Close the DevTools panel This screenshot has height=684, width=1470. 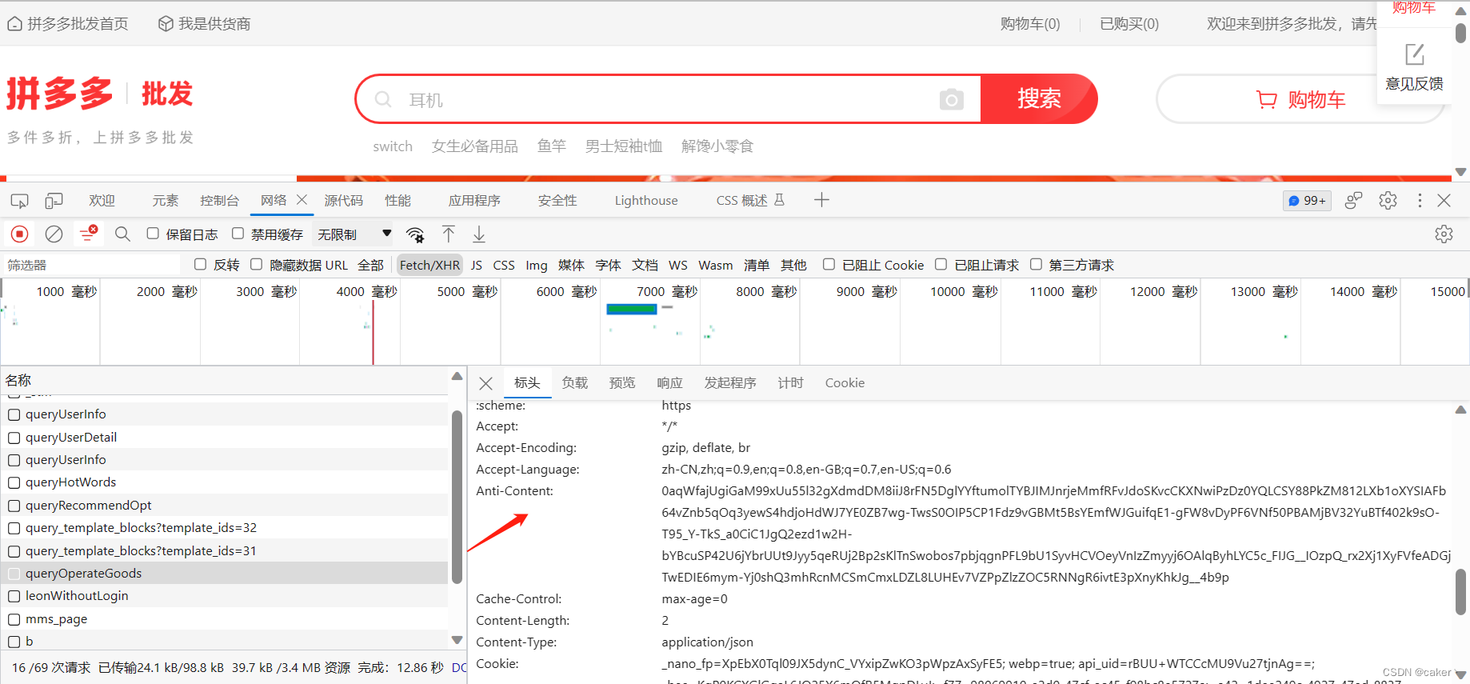pyautogui.click(x=1444, y=200)
